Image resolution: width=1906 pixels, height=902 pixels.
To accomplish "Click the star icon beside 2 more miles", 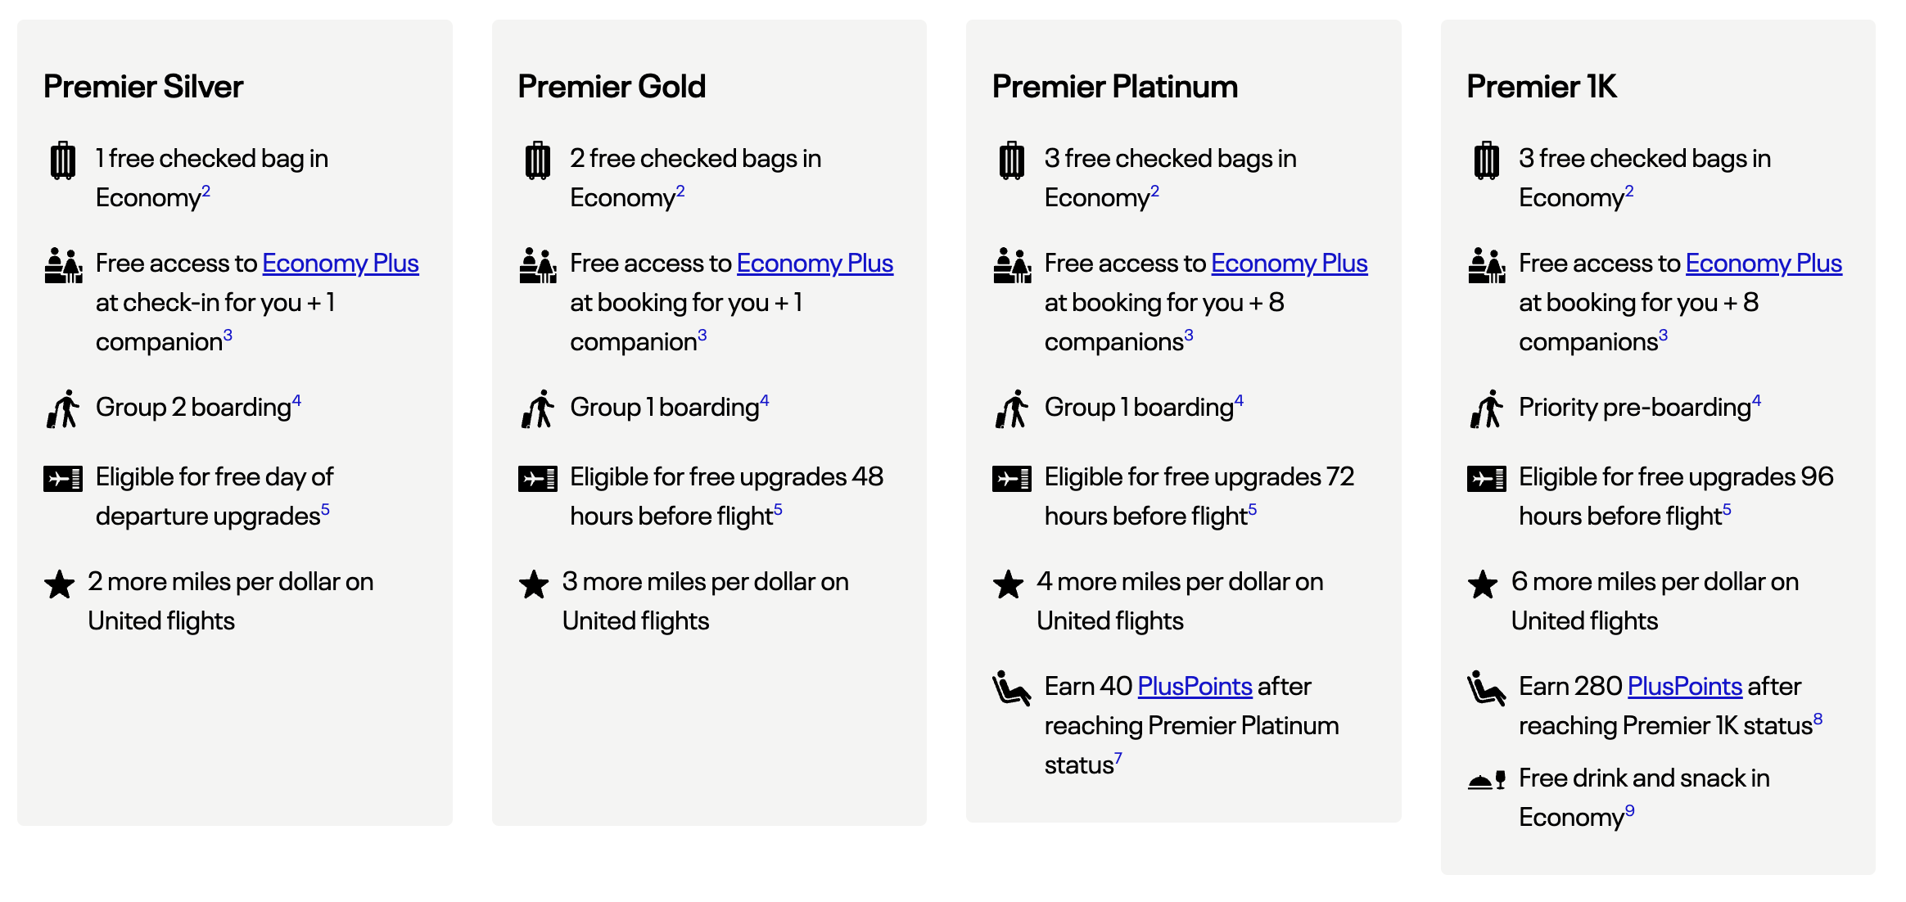I will pyautogui.click(x=60, y=584).
